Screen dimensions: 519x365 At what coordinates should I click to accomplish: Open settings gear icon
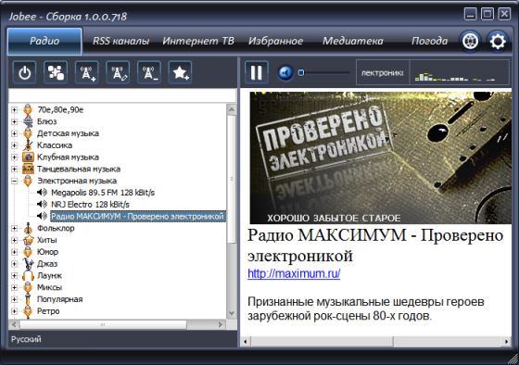tap(497, 42)
